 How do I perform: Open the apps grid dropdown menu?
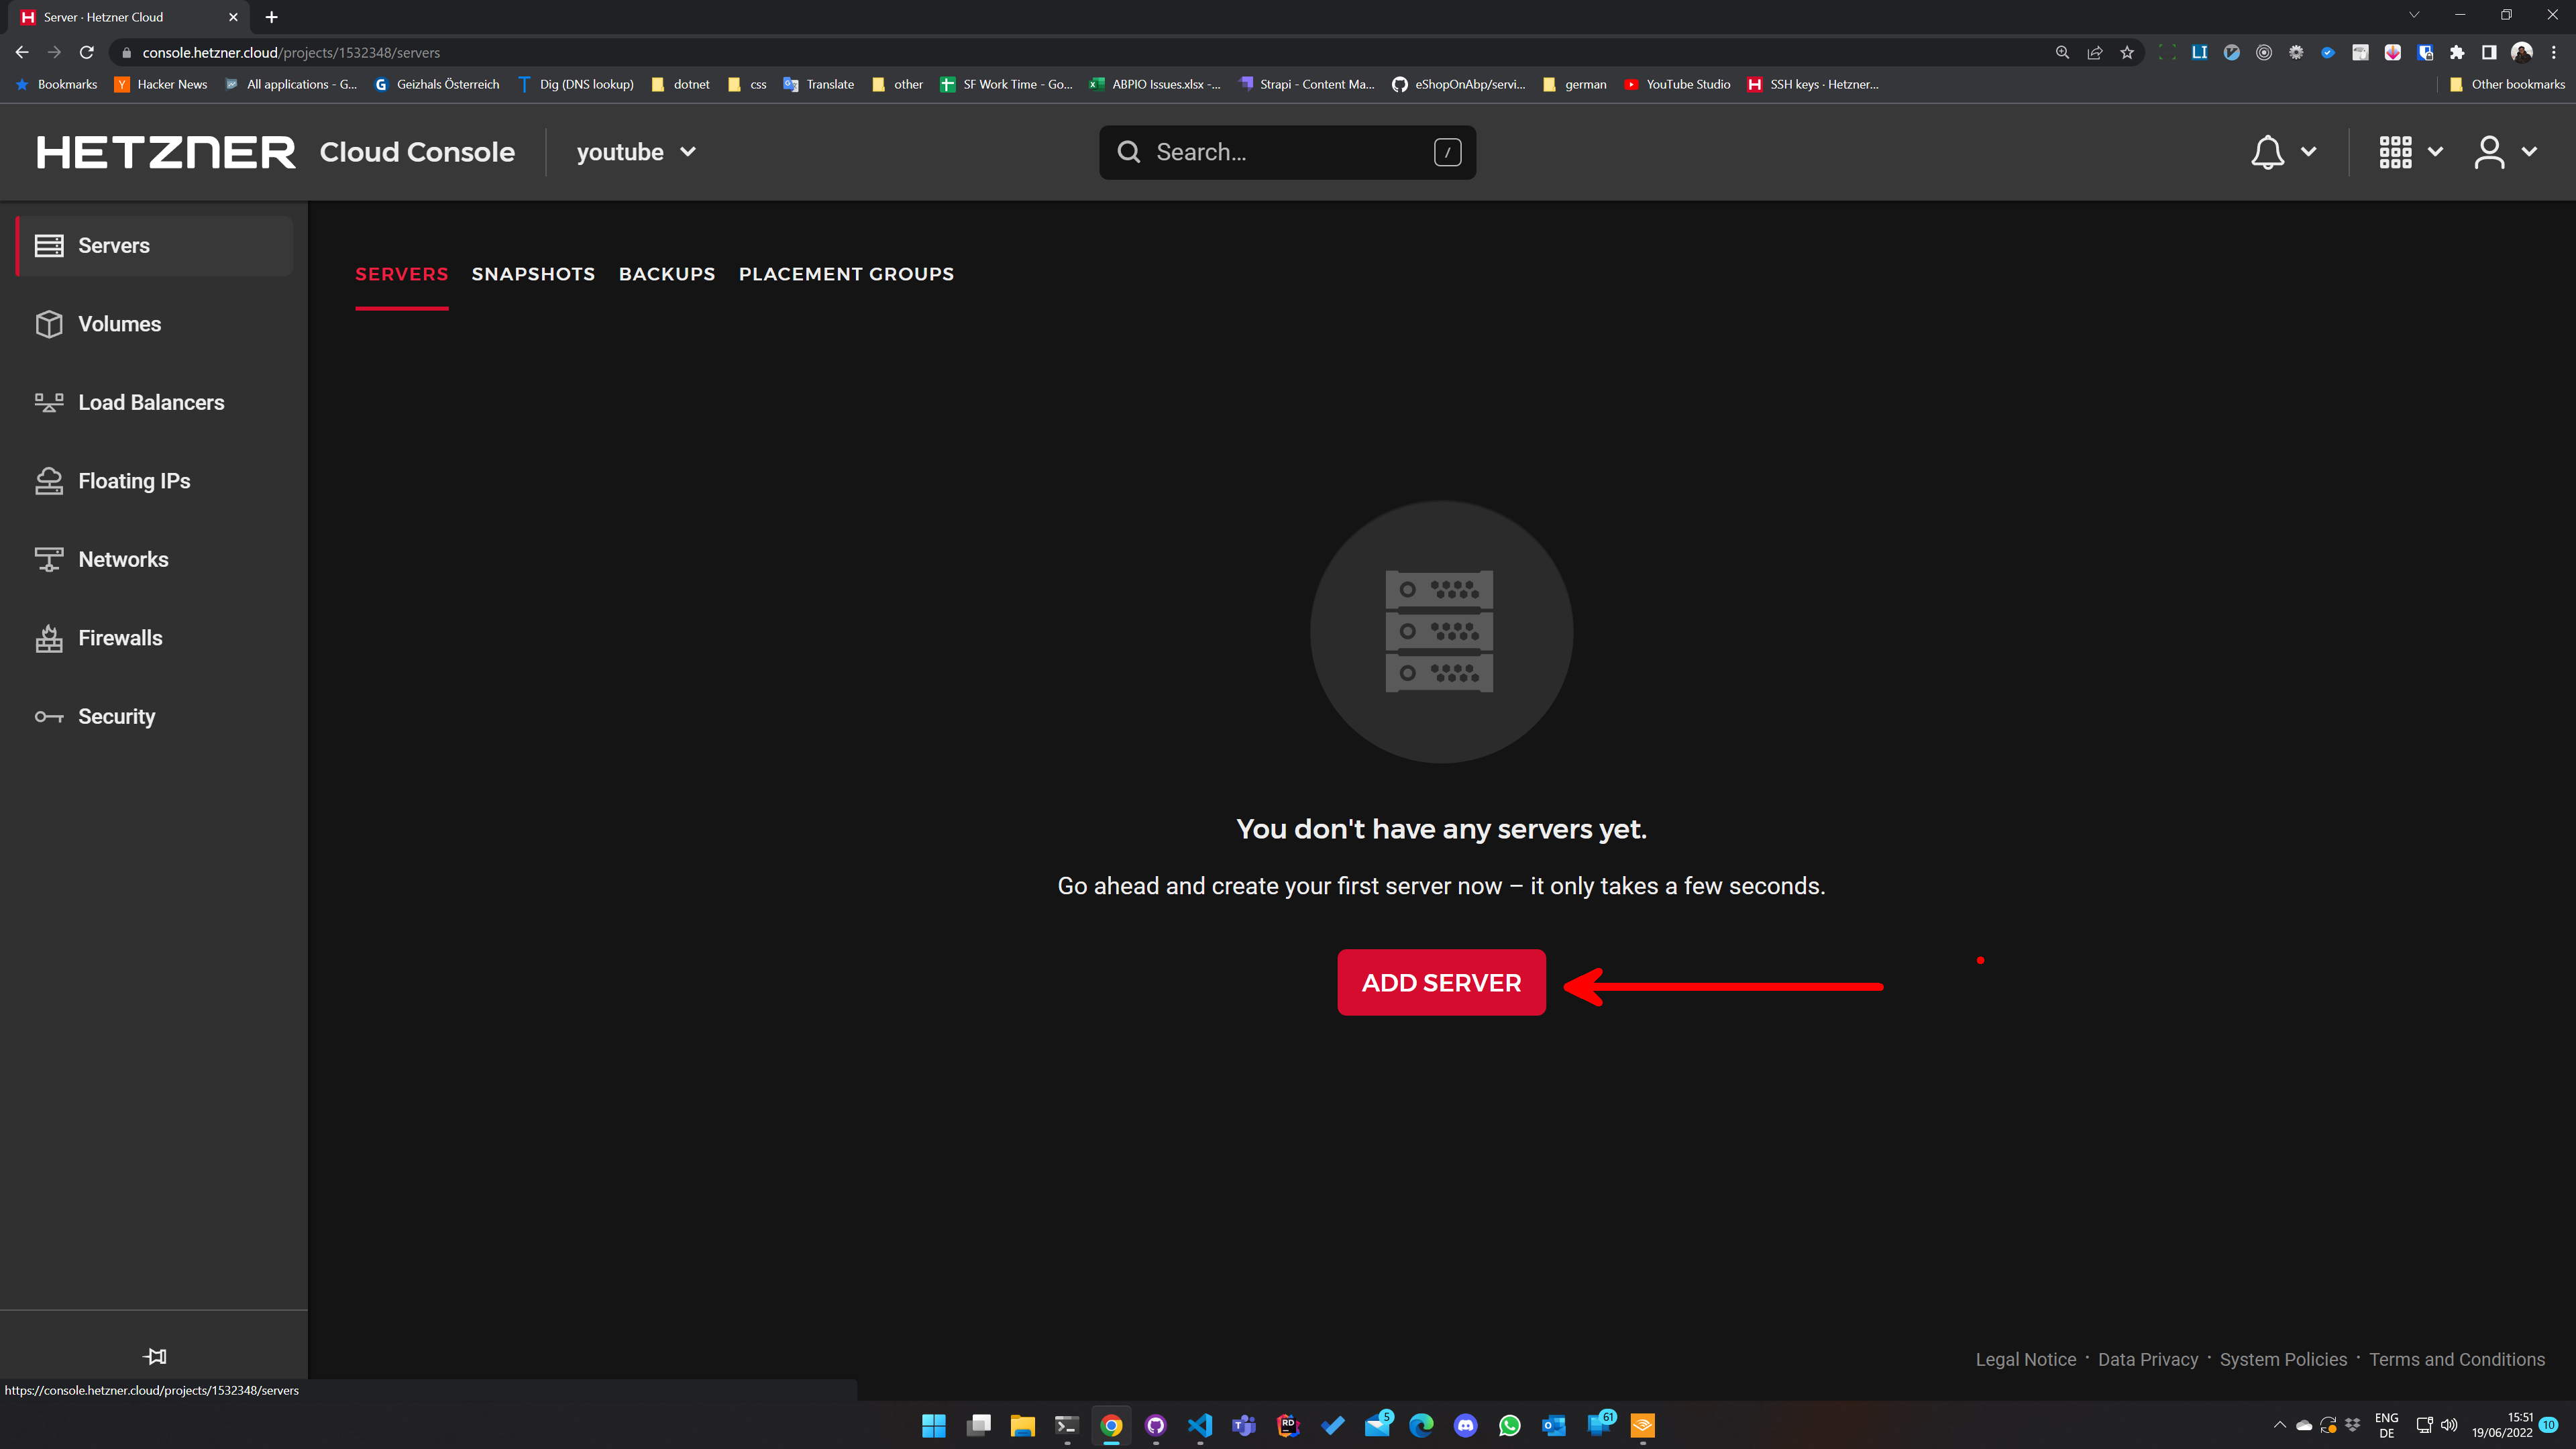coord(2410,152)
